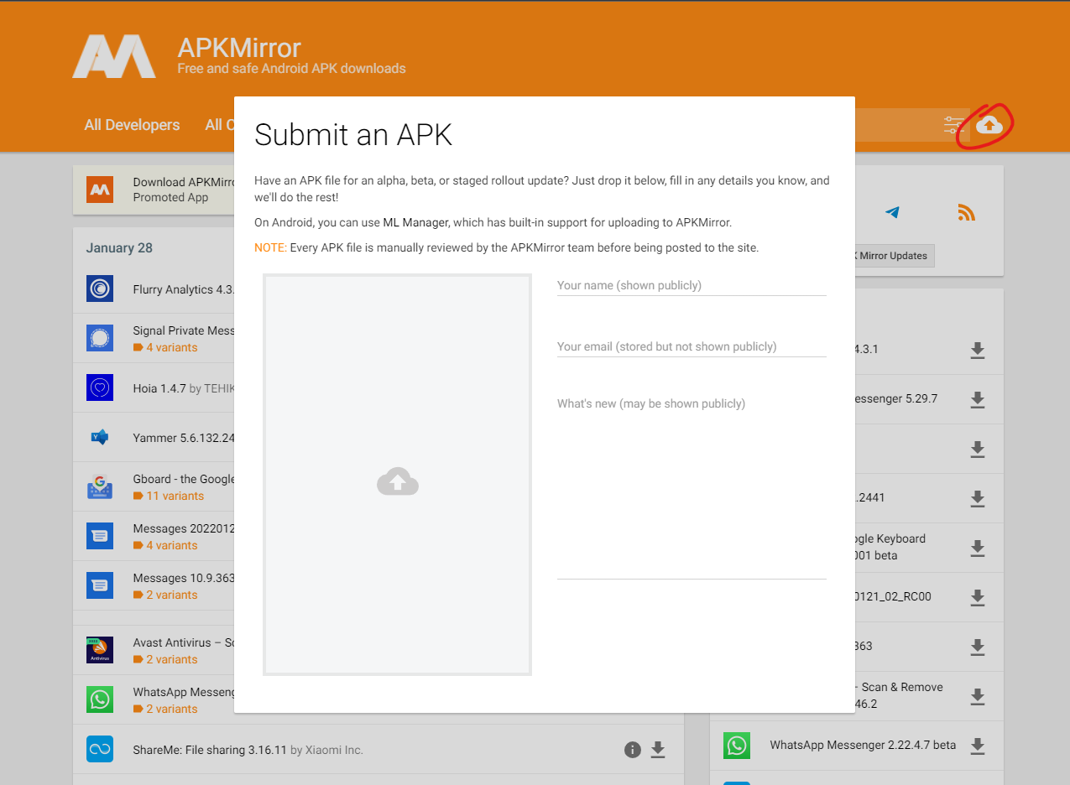The image size is (1070, 785).
Task: Open the cloud upload icon in header
Action: [x=989, y=126]
